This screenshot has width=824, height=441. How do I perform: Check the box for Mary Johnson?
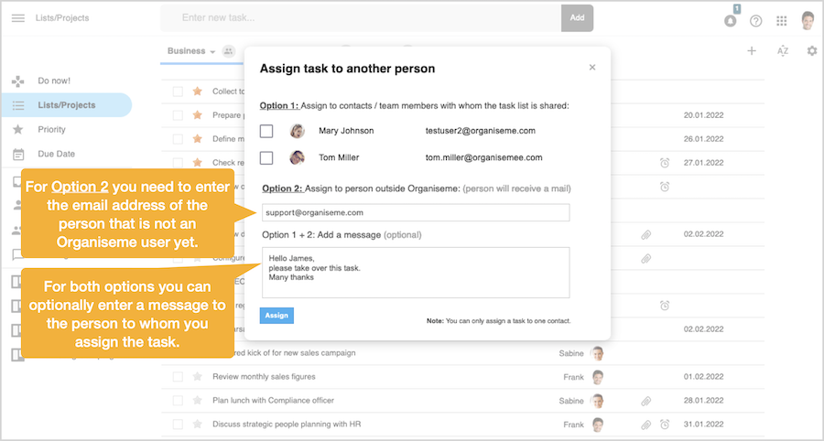pyautogui.click(x=266, y=131)
